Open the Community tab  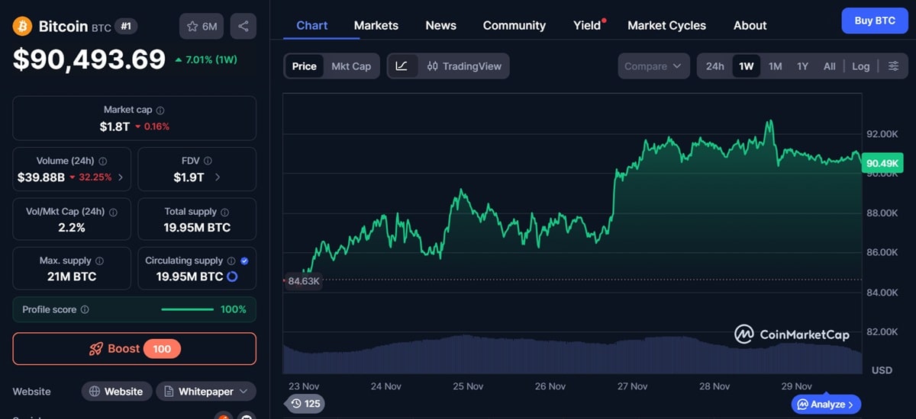tap(514, 25)
